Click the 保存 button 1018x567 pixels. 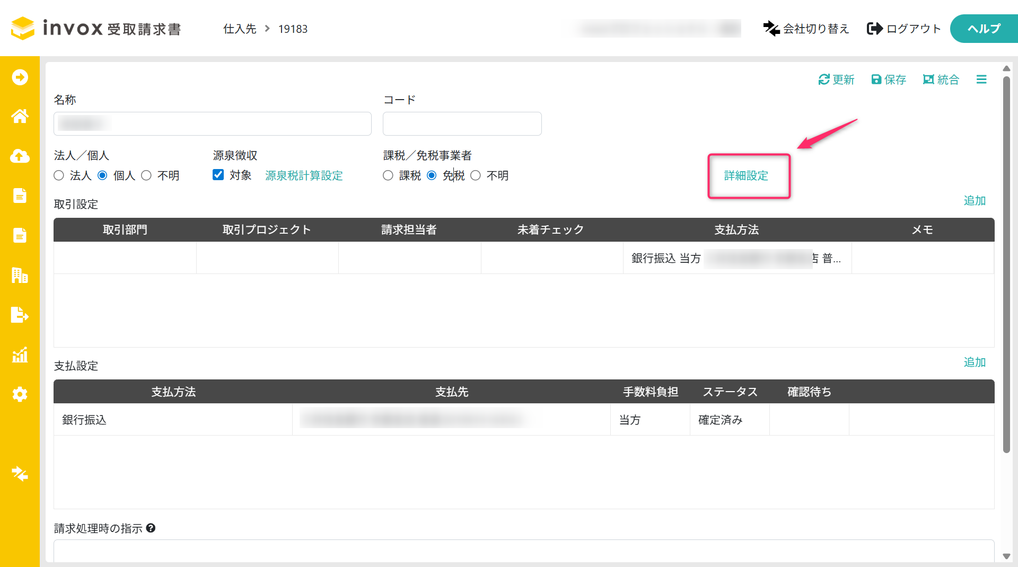tap(889, 79)
